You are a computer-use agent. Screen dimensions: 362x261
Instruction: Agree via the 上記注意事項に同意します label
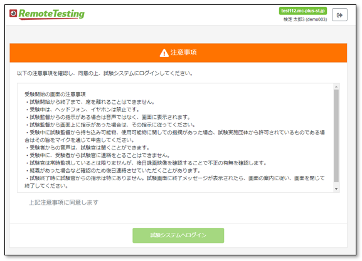pos(63,203)
